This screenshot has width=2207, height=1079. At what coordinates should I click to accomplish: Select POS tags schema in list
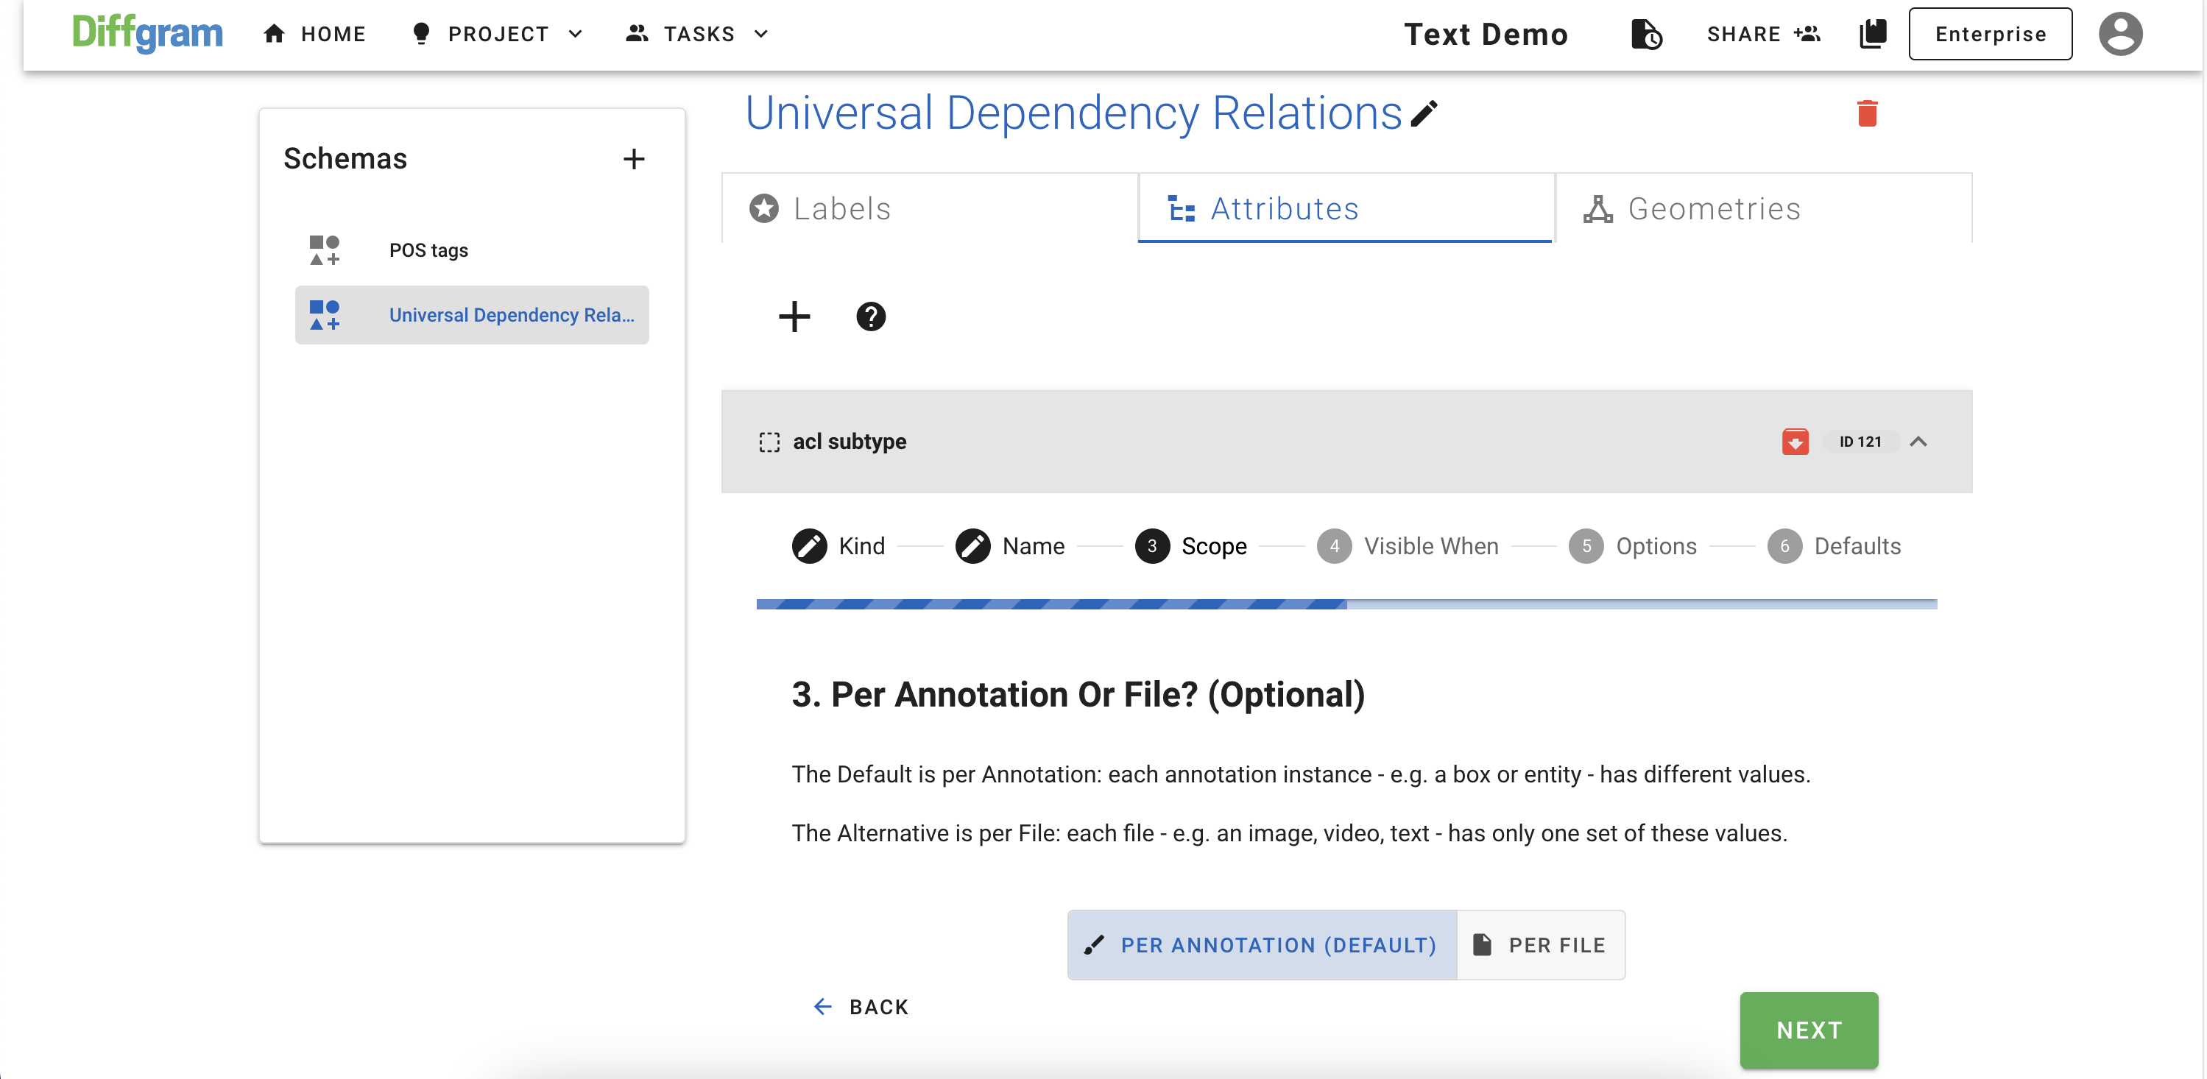tap(428, 250)
